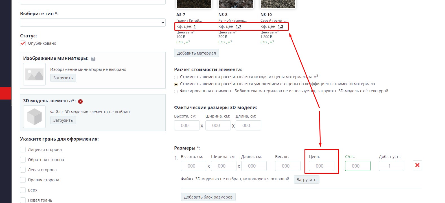Edit NS-10 price coefficient value 1.2
Screen dimensions: 445x203
coord(280,26)
